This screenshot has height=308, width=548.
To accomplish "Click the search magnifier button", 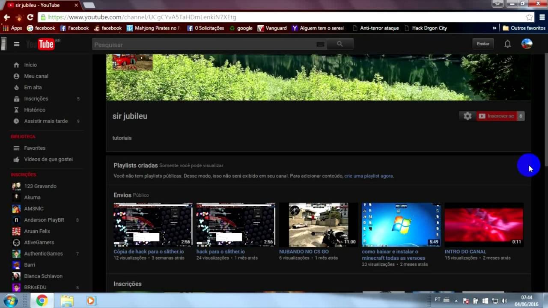I will pos(340,44).
